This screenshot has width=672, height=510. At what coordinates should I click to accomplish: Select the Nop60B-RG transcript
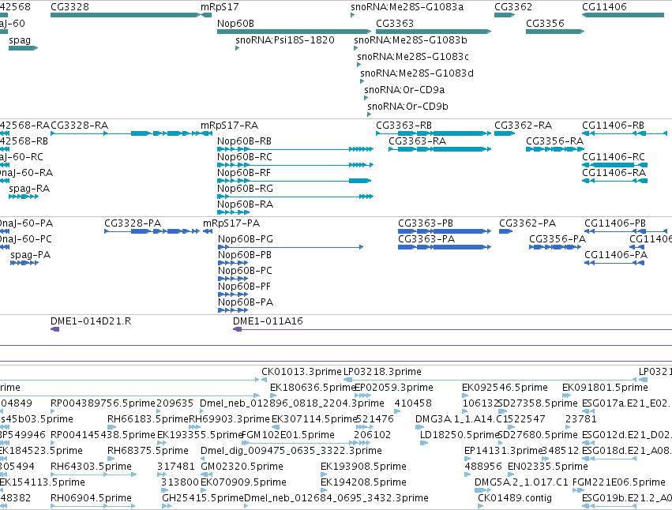pos(295,197)
